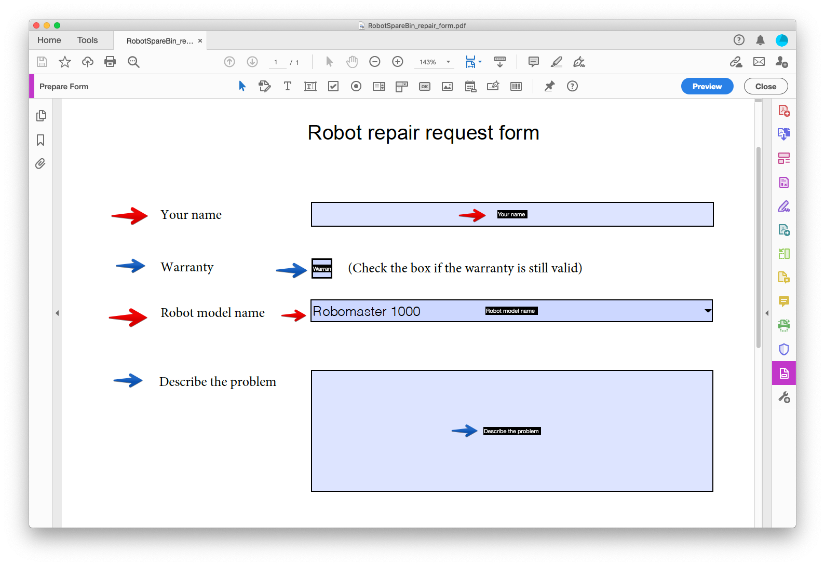Screen dimensions: 825x566
Task: Toggle the Warranty checkbox field
Action: (x=322, y=268)
